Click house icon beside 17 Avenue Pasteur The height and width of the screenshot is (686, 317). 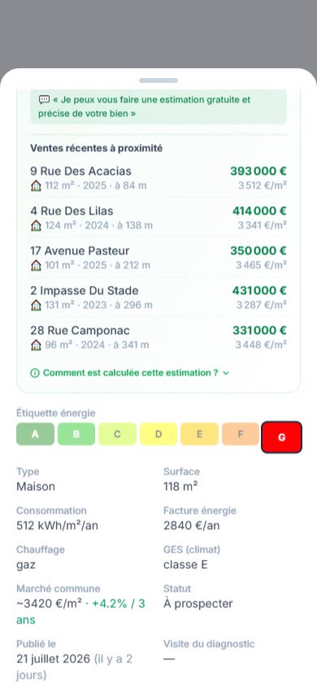(36, 266)
